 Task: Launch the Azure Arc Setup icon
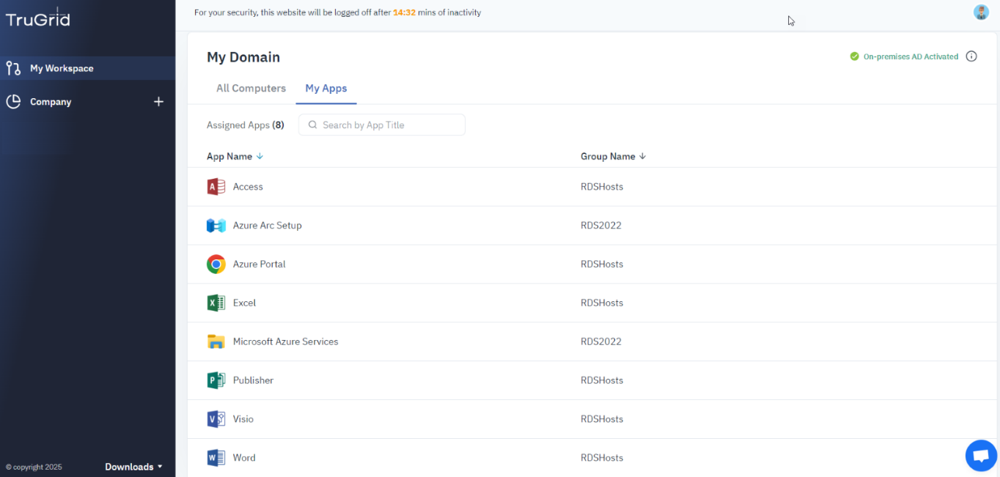(216, 226)
